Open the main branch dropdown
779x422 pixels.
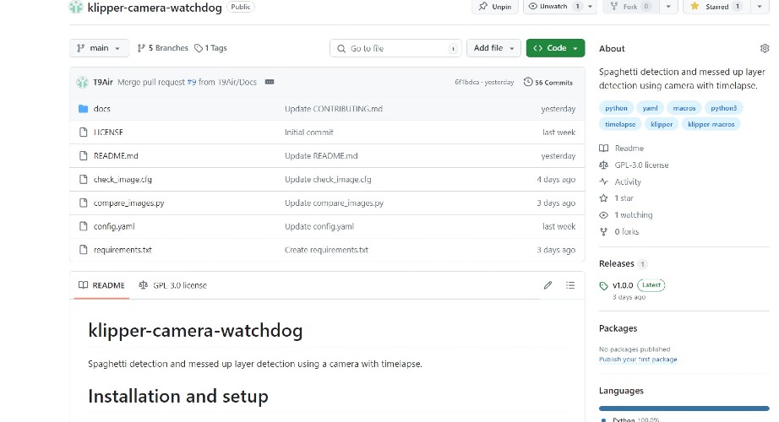point(100,48)
